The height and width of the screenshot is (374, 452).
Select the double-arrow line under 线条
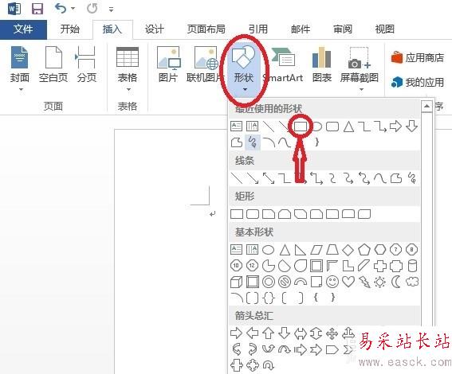(269, 178)
